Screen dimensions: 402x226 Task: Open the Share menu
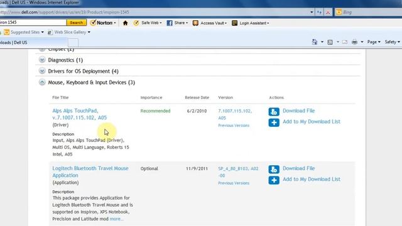click(181, 23)
